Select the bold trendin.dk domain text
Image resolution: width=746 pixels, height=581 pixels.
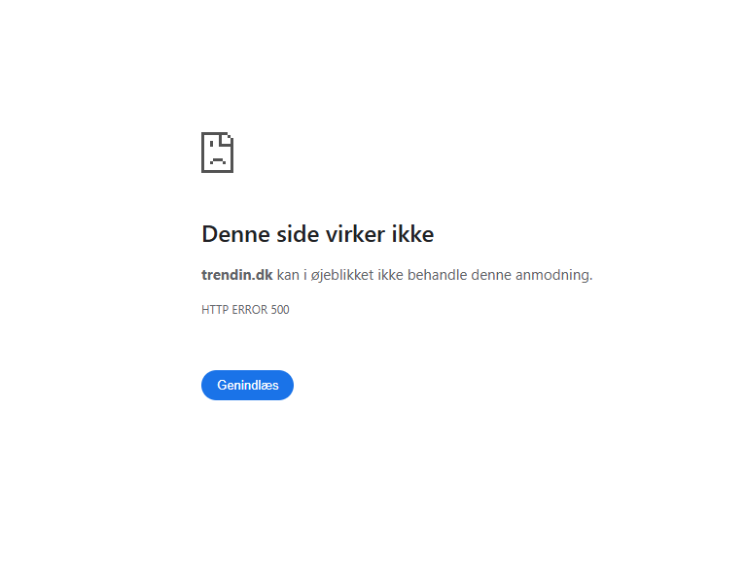[x=237, y=275]
